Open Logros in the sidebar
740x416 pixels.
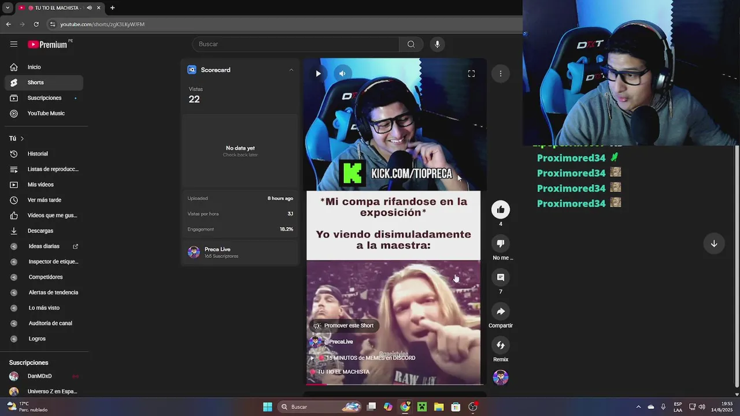tap(44, 339)
